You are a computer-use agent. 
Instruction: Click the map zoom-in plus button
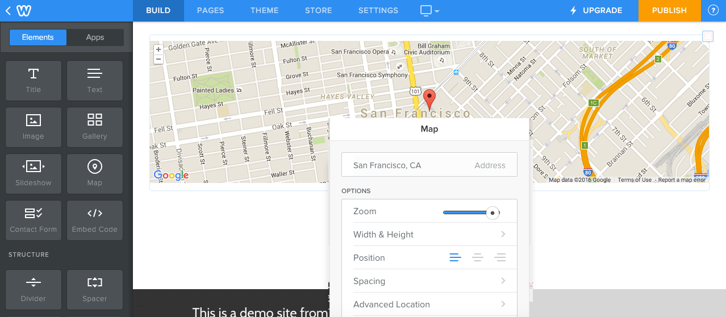coord(158,49)
